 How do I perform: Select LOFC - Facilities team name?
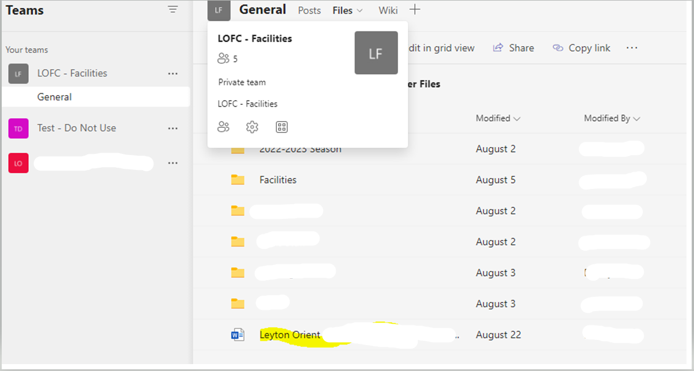[72, 73]
